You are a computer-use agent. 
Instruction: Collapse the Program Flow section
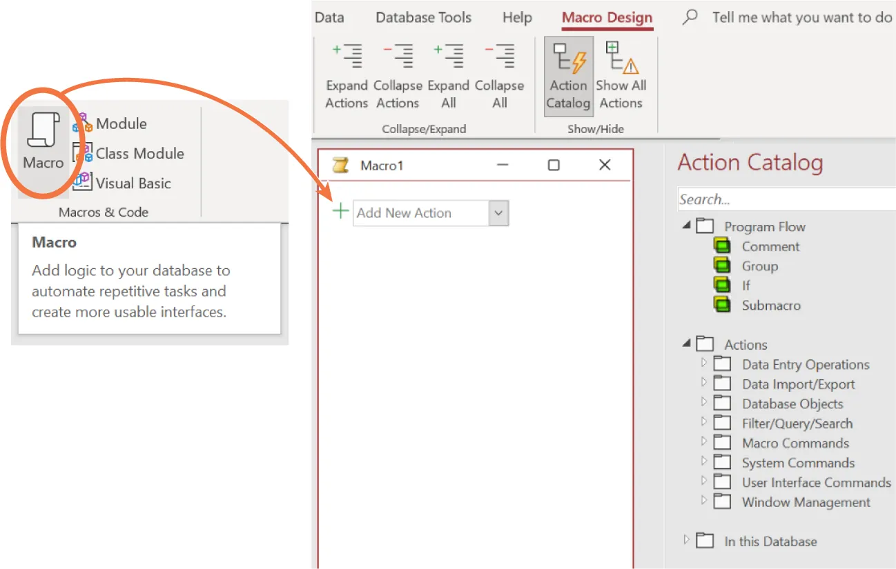click(x=686, y=226)
